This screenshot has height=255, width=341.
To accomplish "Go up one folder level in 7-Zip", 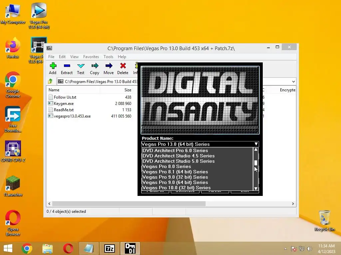I will tap(50, 82).
